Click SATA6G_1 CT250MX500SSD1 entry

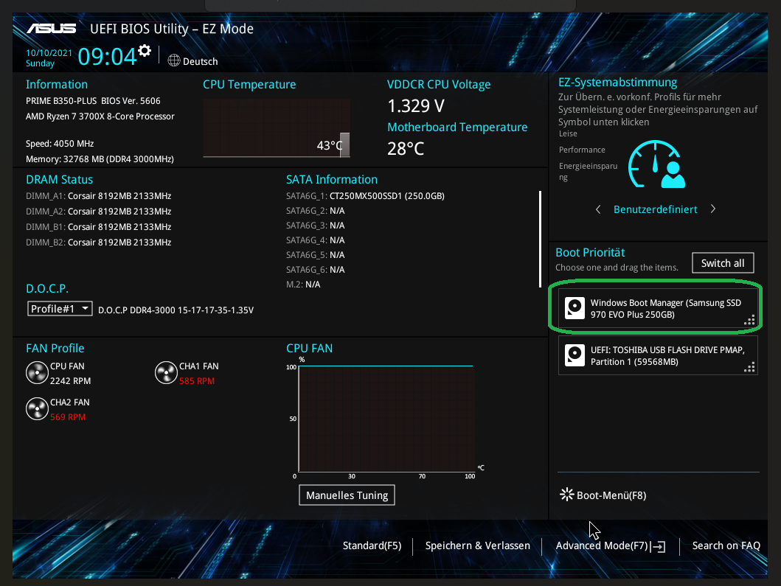click(365, 195)
